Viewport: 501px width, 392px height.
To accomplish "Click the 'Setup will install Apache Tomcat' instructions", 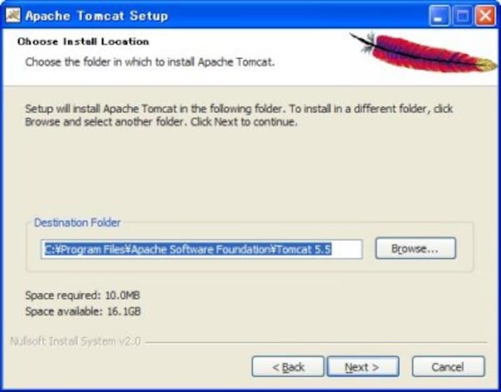I will (239, 115).
